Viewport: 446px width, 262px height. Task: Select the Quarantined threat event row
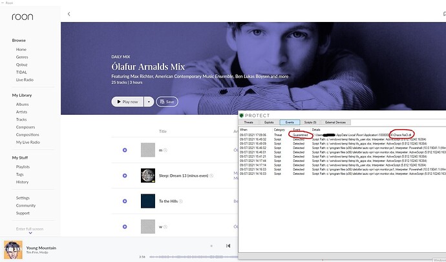point(343,135)
